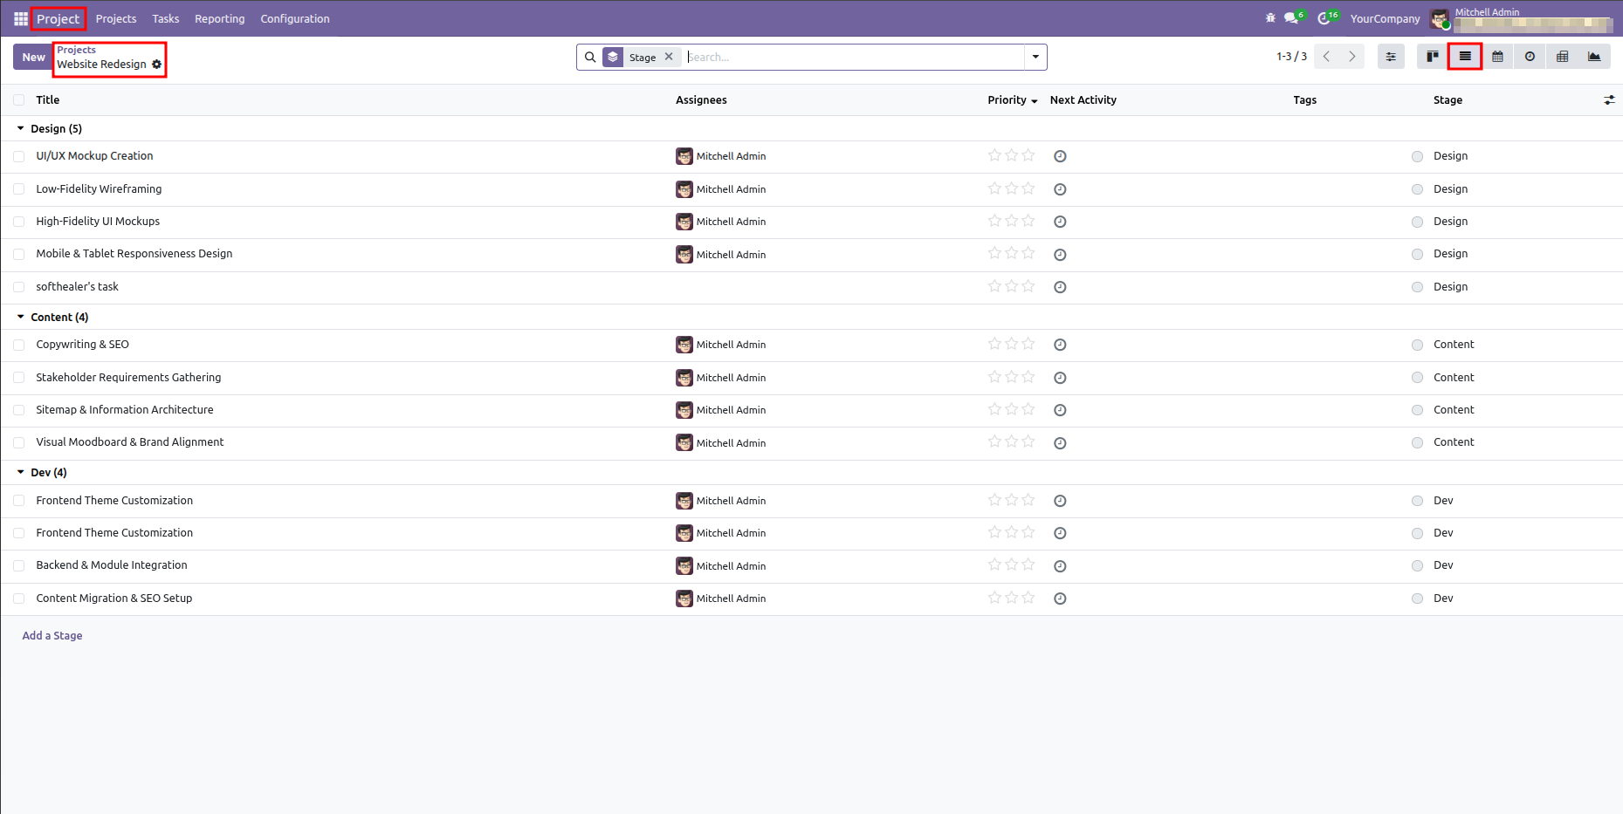Select the UI/UX Mockup Creation checkbox
Viewport: 1623px width, 814px height.
coord(19,157)
